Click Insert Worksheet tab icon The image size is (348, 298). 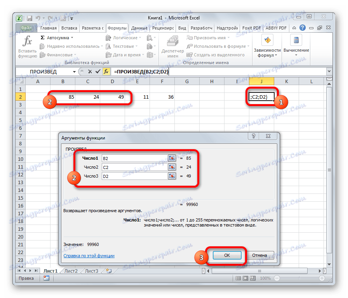coord(109,271)
